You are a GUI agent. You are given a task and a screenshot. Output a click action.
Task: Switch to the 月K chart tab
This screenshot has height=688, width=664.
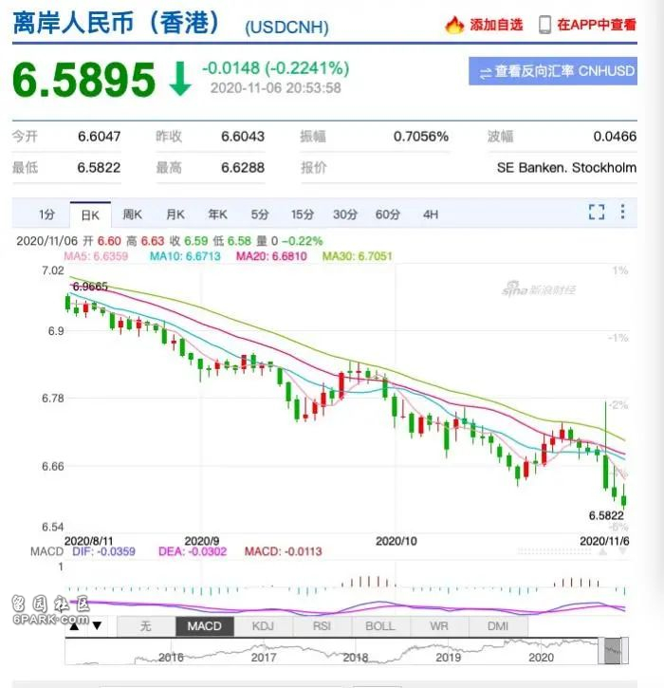click(x=175, y=214)
